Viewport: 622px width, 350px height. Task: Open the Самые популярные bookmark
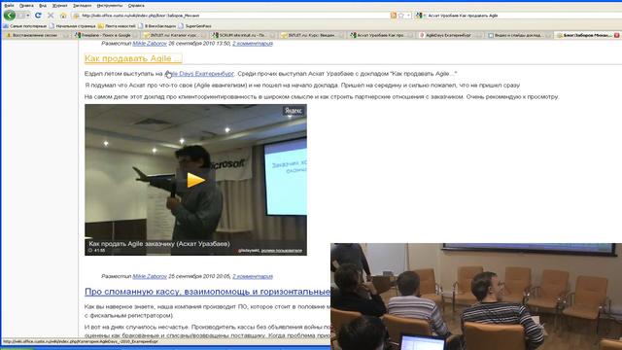(24, 26)
